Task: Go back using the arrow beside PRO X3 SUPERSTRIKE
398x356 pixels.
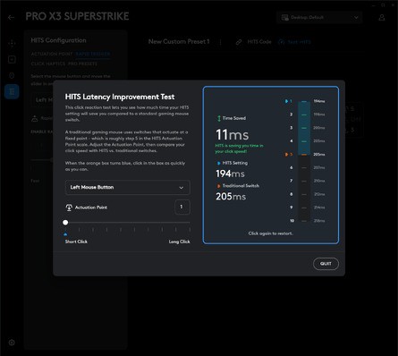Action: [x=11, y=18]
